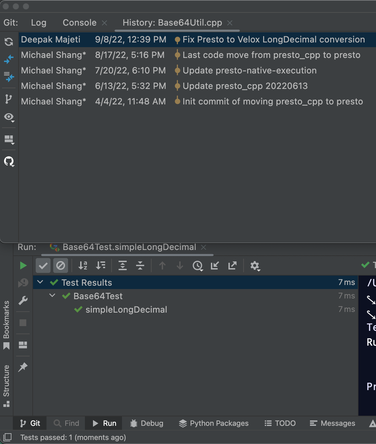This screenshot has width=376, height=444.
Task: Click 4/4/22, 11:48 AM date cell
Action: [x=130, y=101]
